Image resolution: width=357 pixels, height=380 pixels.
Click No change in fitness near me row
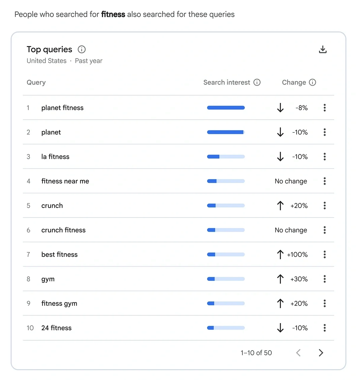click(x=291, y=181)
